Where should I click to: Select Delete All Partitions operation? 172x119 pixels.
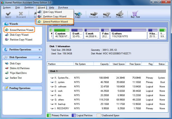[20, 68]
